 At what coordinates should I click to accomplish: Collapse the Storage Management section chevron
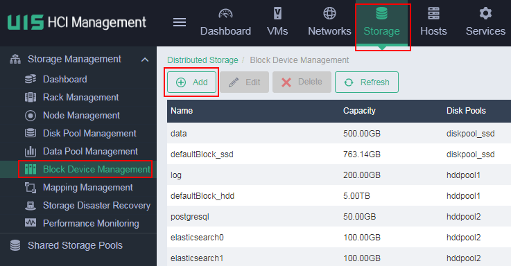(x=145, y=60)
